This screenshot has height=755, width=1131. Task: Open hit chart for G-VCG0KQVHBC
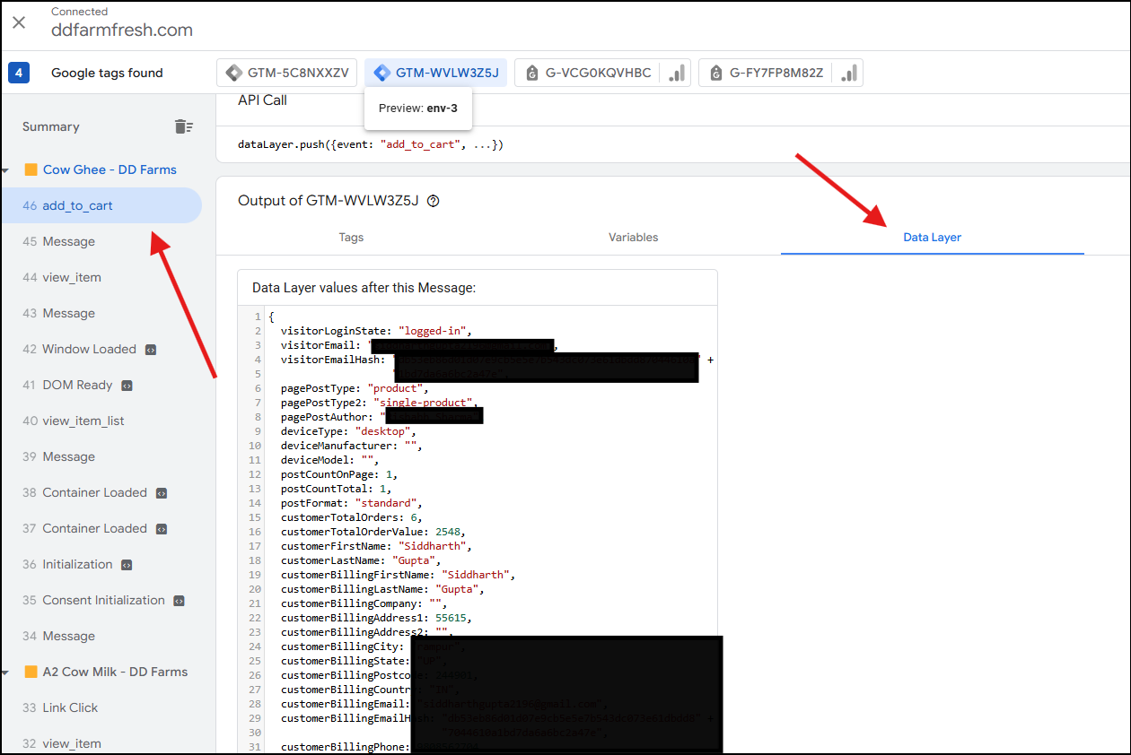[x=676, y=74]
